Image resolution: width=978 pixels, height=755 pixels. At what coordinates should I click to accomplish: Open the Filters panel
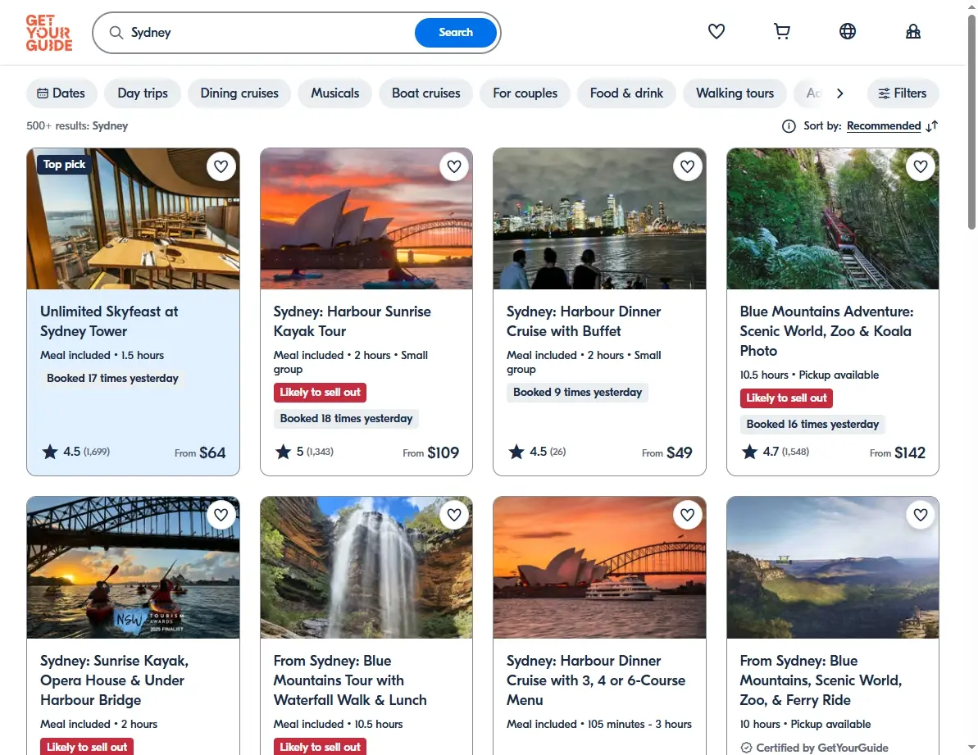click(903, 93)
